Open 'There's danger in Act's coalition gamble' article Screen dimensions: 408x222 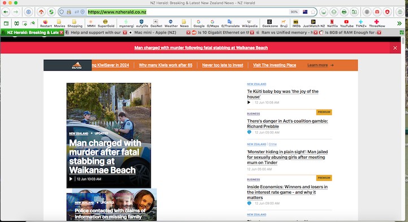287,124
